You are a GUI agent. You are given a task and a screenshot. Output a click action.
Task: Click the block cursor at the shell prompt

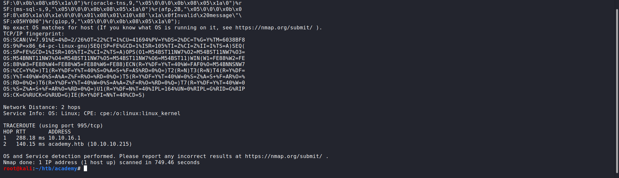point(85,169)
